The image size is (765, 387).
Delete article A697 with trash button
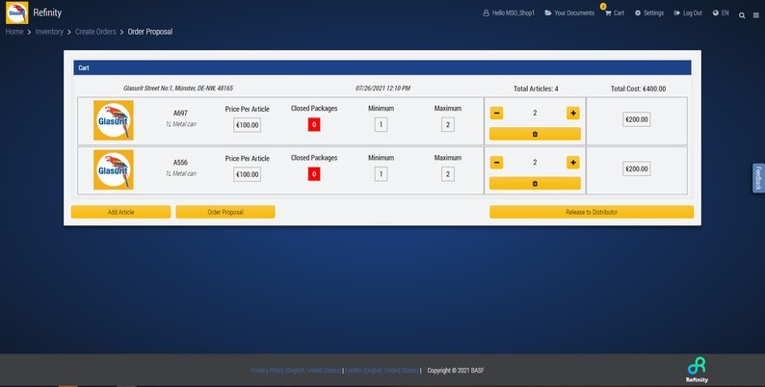[x=535, y=134]
